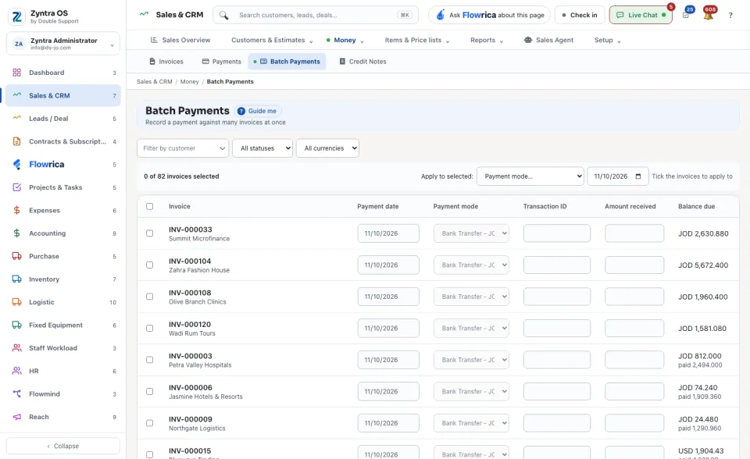Open payment mode dropdown for INV-000108
750x459 pixels.
(x=471, y=297)
